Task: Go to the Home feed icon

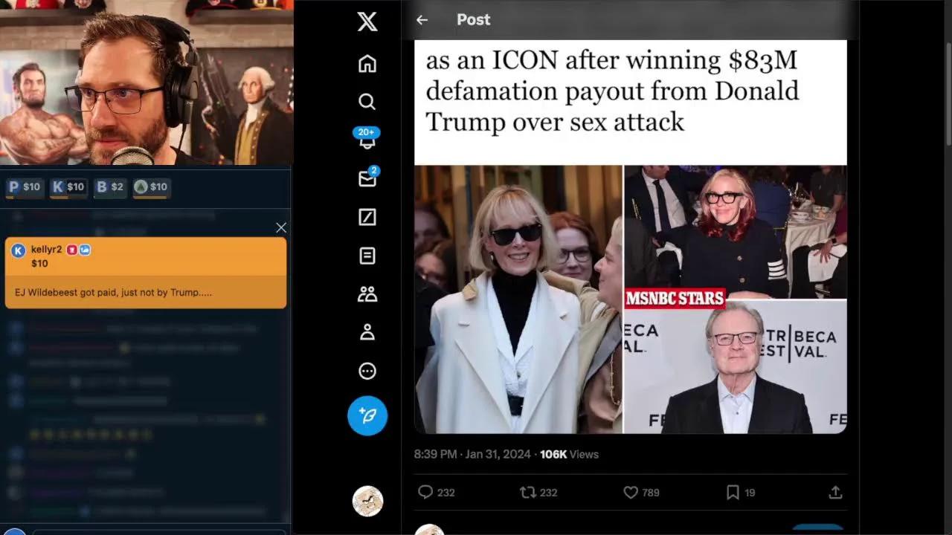Action: pyautogui.click(x=367, y=64)
